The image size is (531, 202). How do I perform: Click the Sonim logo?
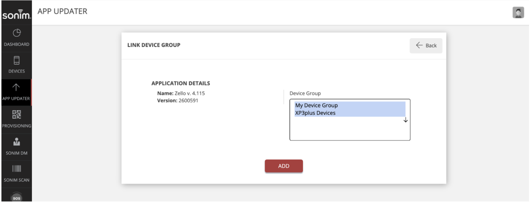click(16, 14)
